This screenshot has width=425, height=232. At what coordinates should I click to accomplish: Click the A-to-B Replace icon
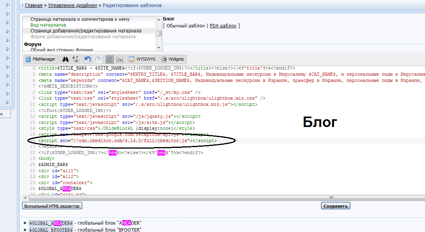pyautogui.click(x=76, y=59)
